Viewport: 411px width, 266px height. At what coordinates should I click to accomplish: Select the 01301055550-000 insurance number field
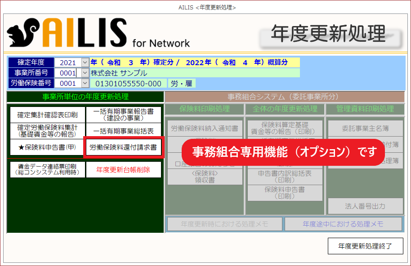pyautogui.click(x=128, y=83)
